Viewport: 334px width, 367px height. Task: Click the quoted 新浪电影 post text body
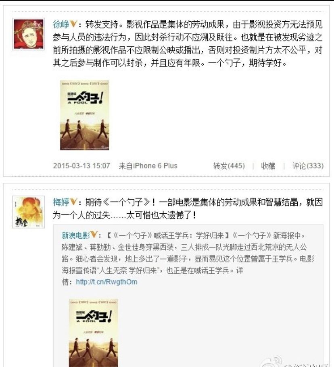[x=188, y=258]
